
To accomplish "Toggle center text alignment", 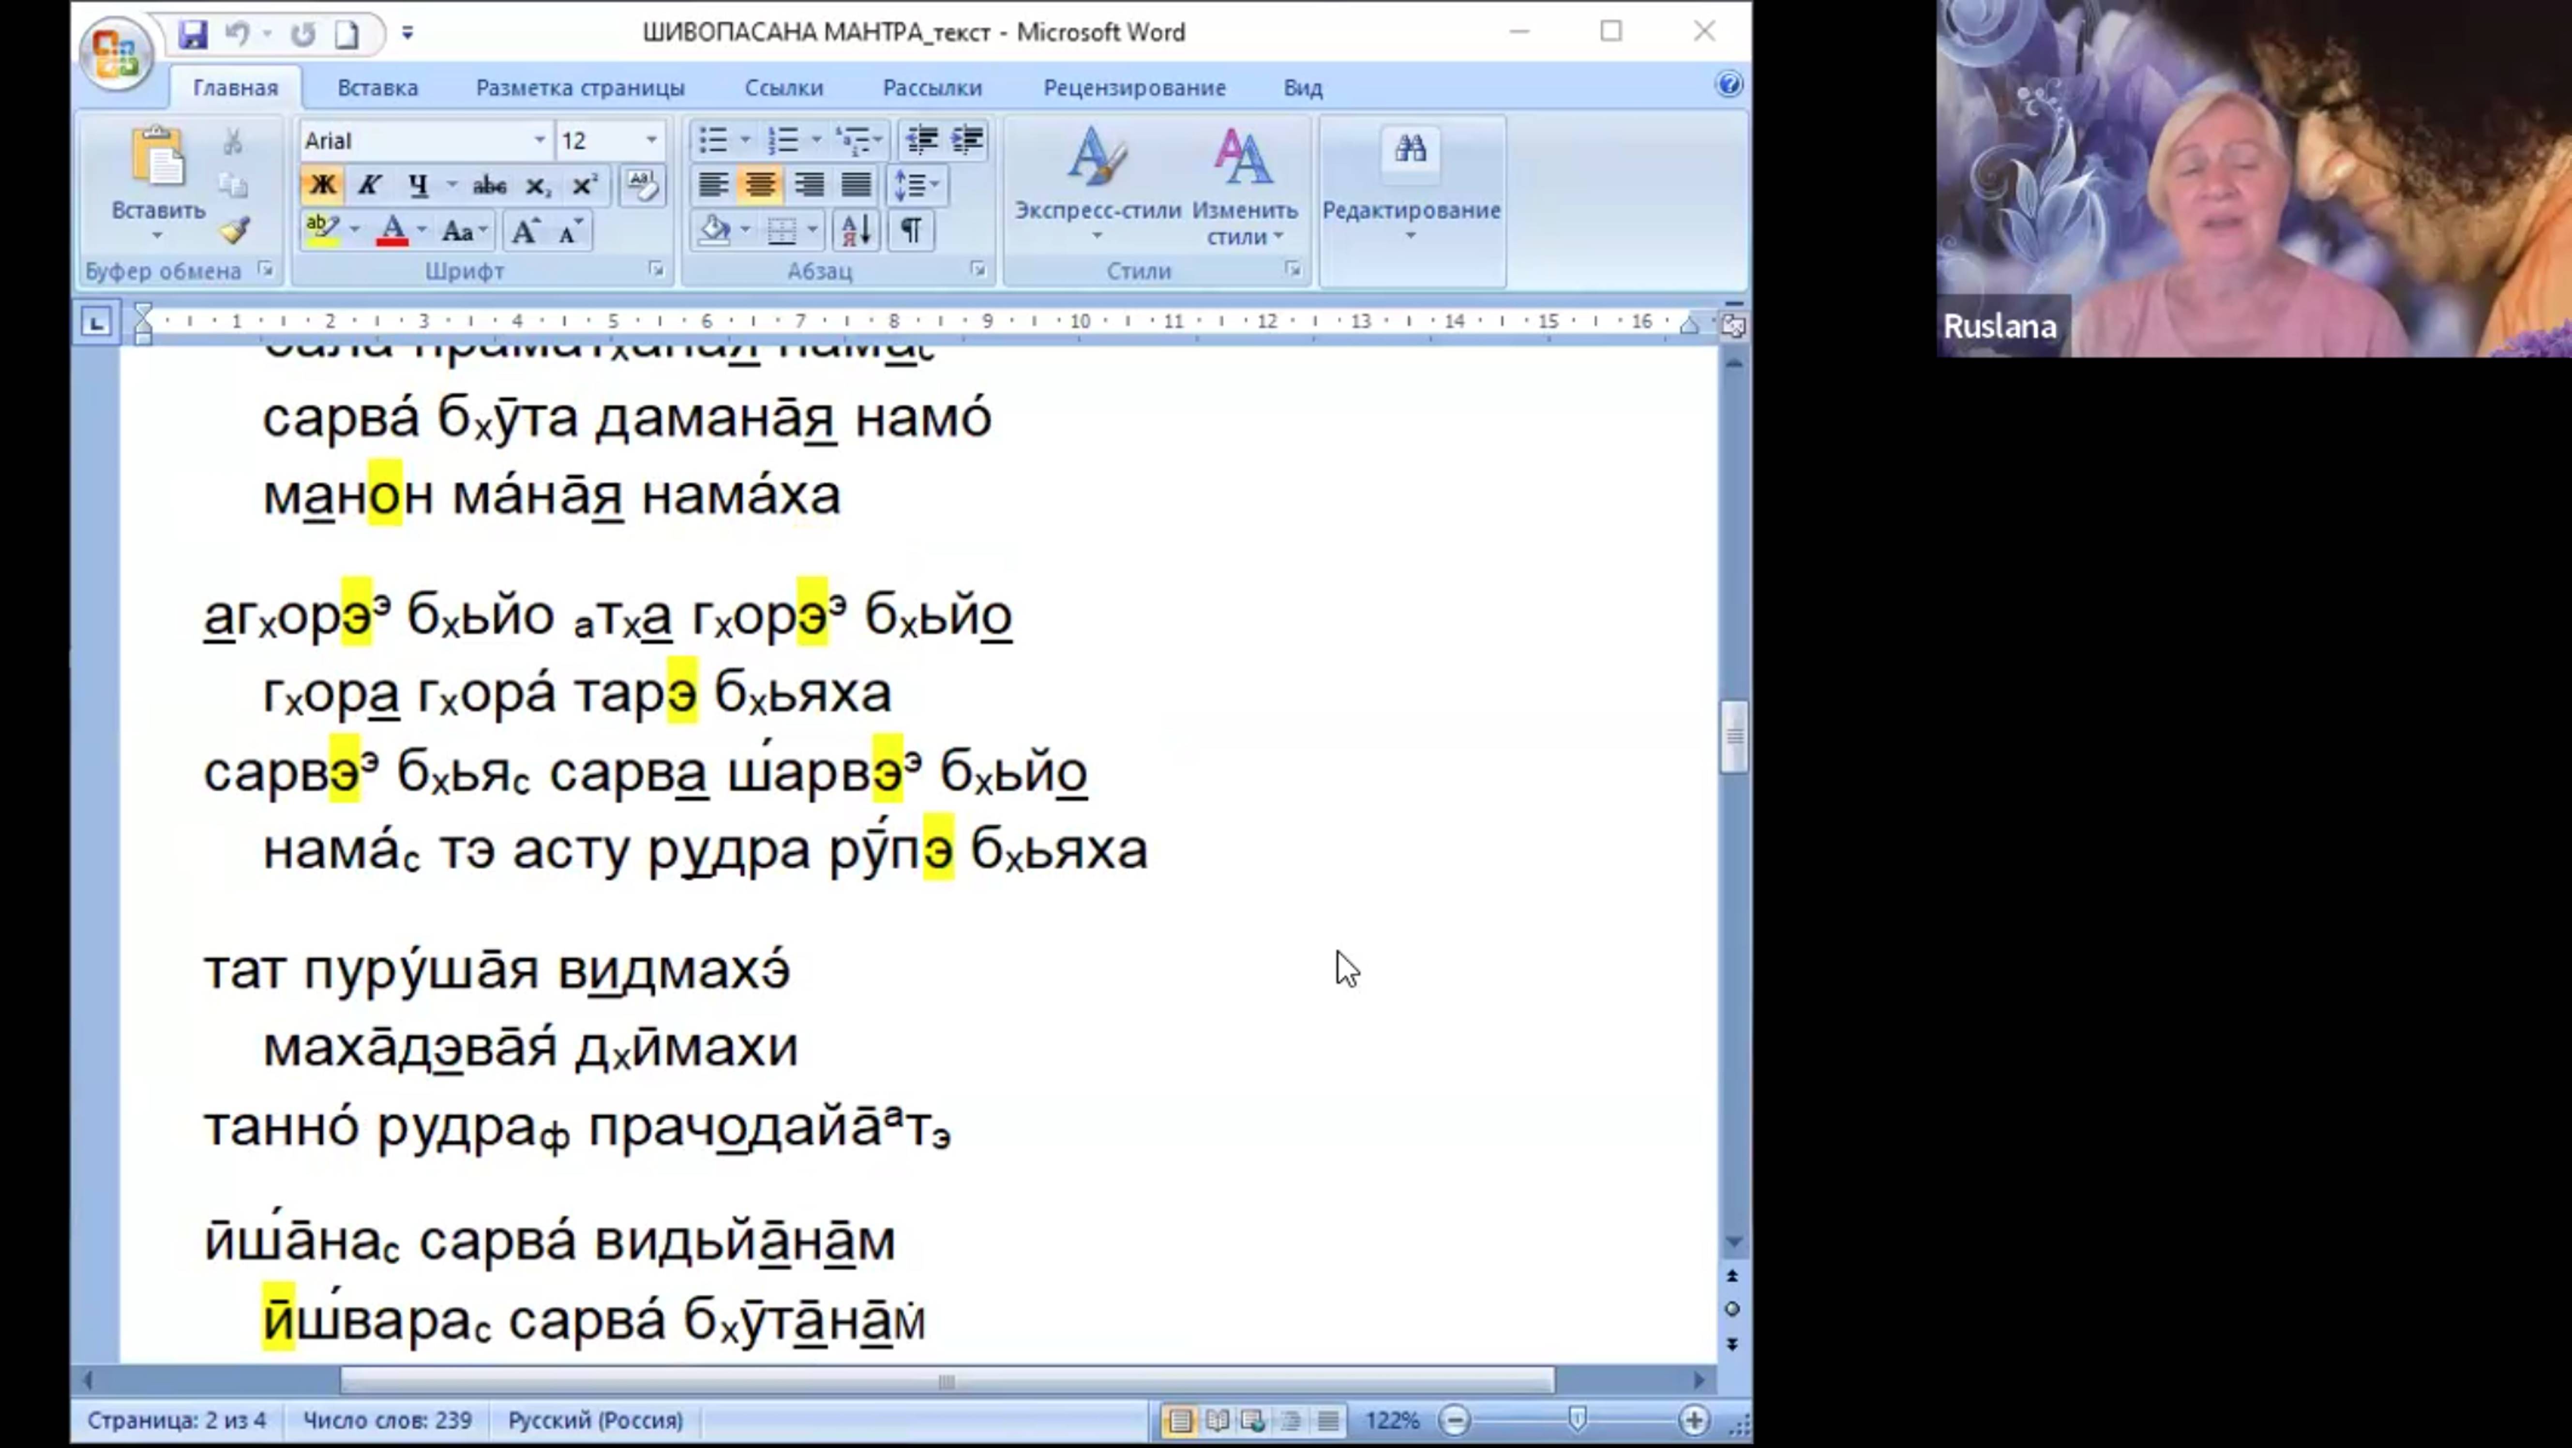I will pos(760,186).
